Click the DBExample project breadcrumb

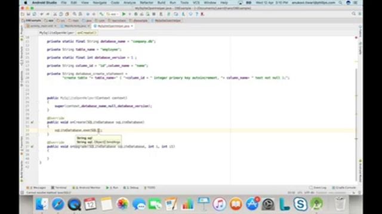coord(32,21)
